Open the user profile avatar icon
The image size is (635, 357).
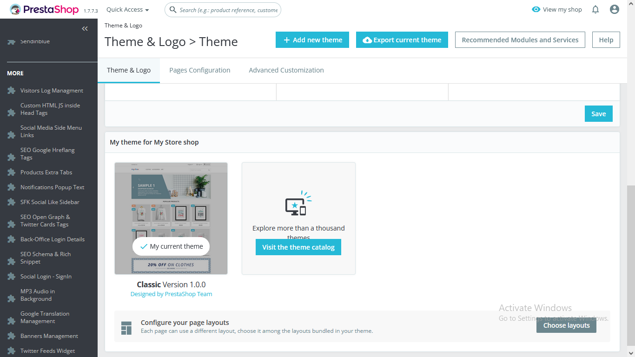click(615, 9)
